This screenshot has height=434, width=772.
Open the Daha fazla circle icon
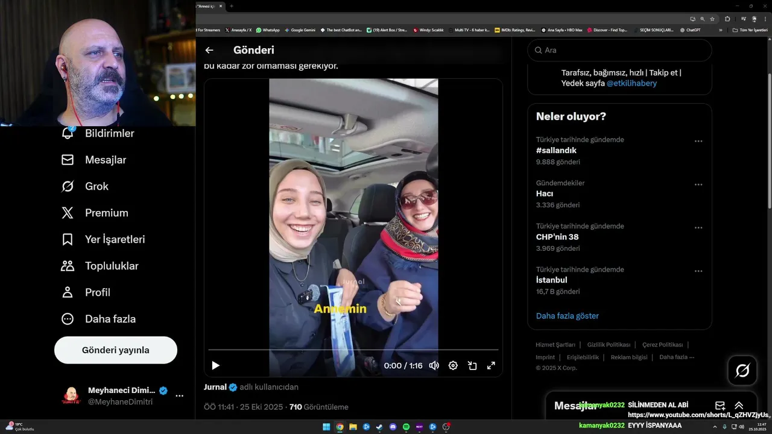click(68, 319)
